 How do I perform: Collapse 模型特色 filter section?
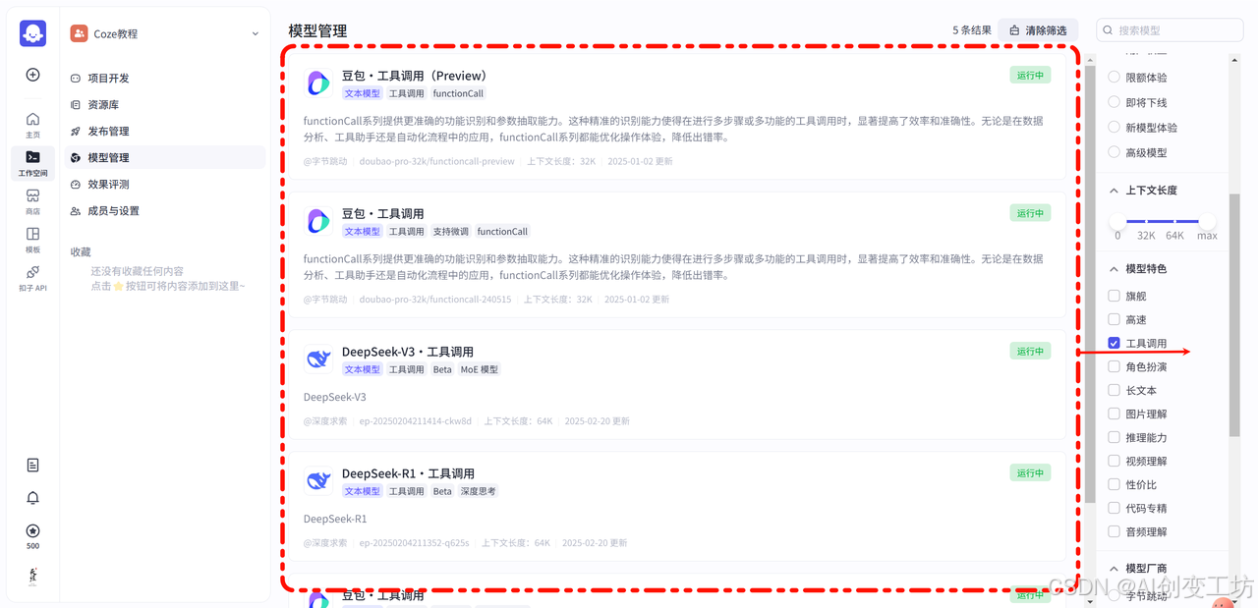[1114, 268]
